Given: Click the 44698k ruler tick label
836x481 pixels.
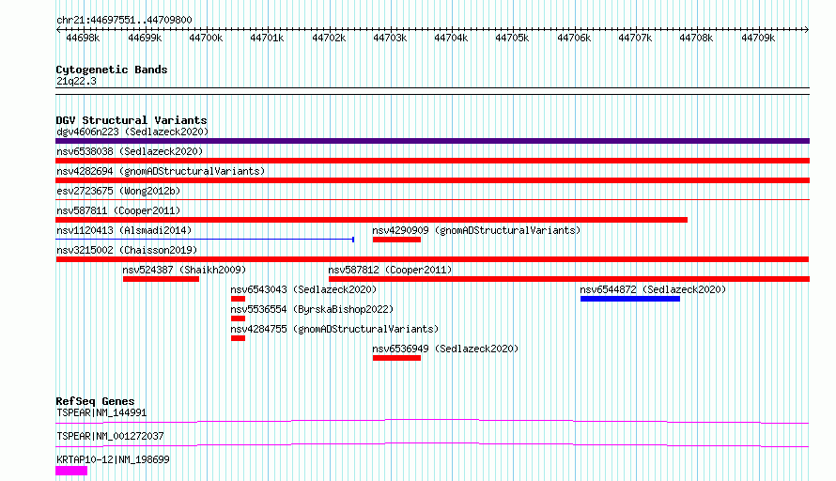Looking at the screenshot, I should (x=83, y=38).
